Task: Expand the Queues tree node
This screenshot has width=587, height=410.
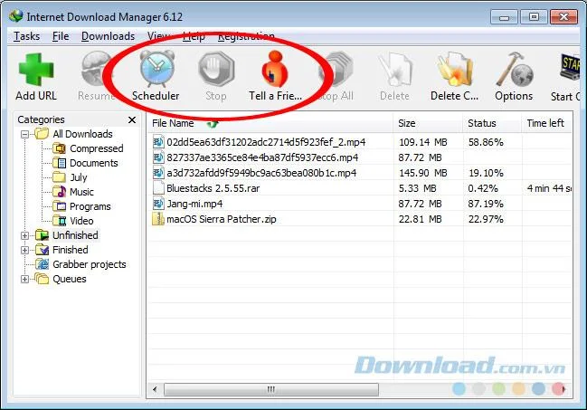Action: 24,279
